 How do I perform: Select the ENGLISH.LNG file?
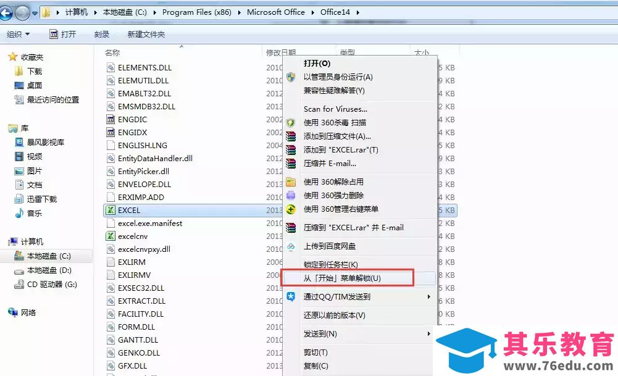click(142, 146)
